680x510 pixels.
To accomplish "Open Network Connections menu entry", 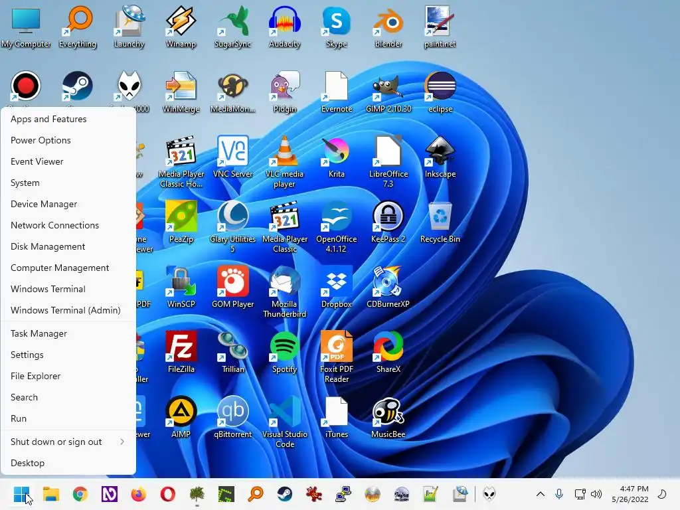I will click(x=68, y=226).
